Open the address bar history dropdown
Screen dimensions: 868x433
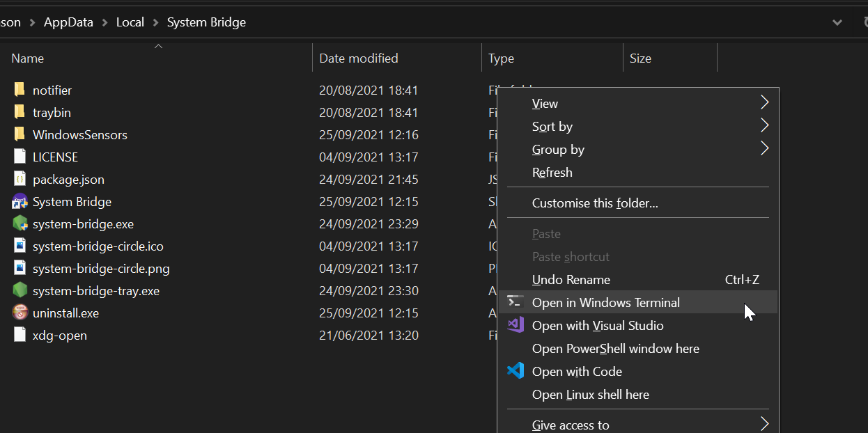(x=837, y=22)
